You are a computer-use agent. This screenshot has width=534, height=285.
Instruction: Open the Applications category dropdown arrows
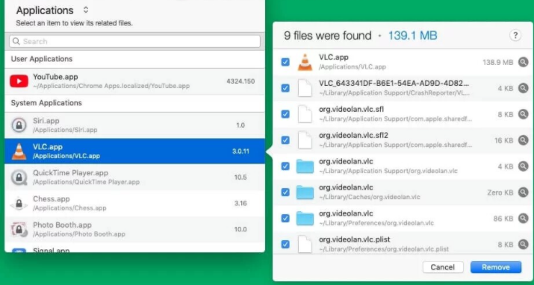(86, 10)
